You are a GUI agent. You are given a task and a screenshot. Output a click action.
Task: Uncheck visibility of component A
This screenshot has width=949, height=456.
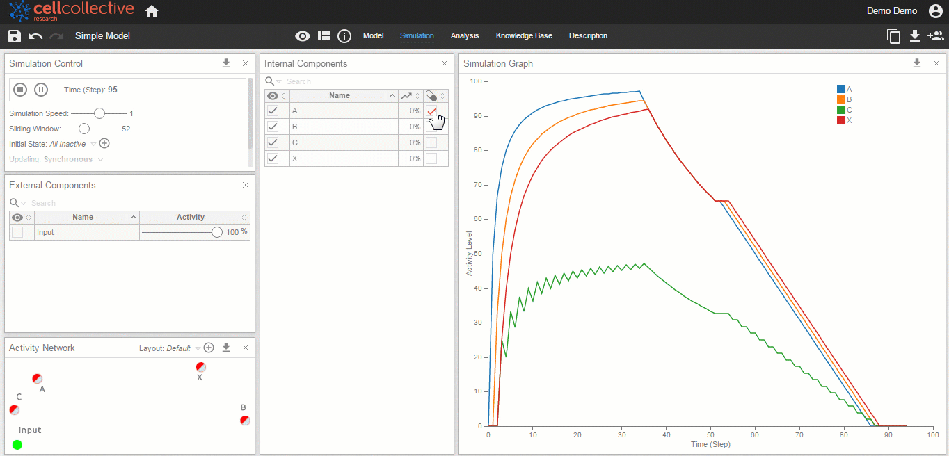(x=273, y=111)
